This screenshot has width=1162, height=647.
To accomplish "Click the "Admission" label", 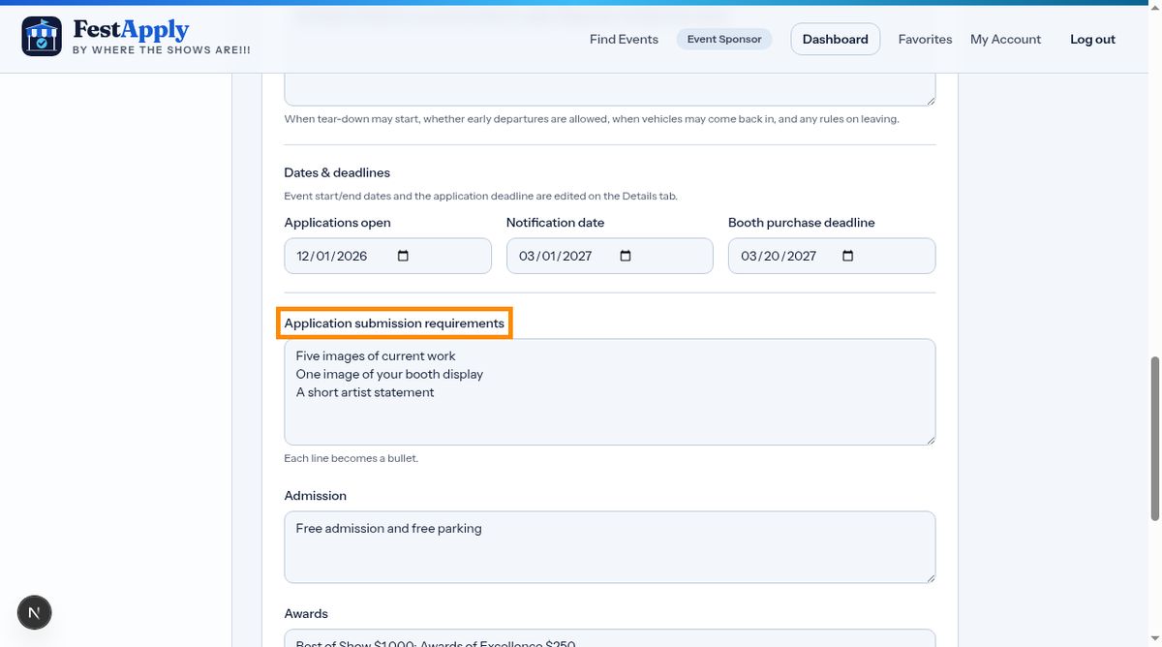I will coord(315,496).
